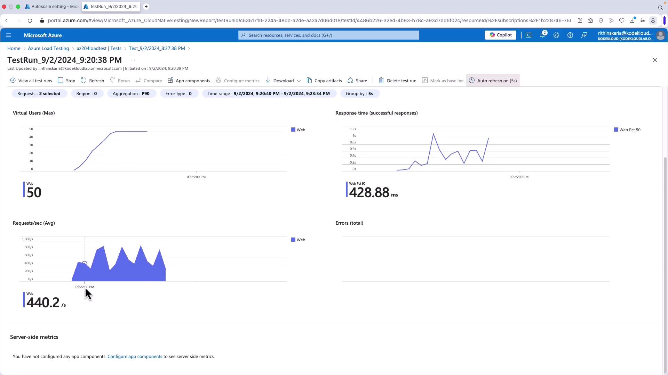Click Delete test run trash button
Viewport: 668px width, 375px height.
tap(397, 81)
